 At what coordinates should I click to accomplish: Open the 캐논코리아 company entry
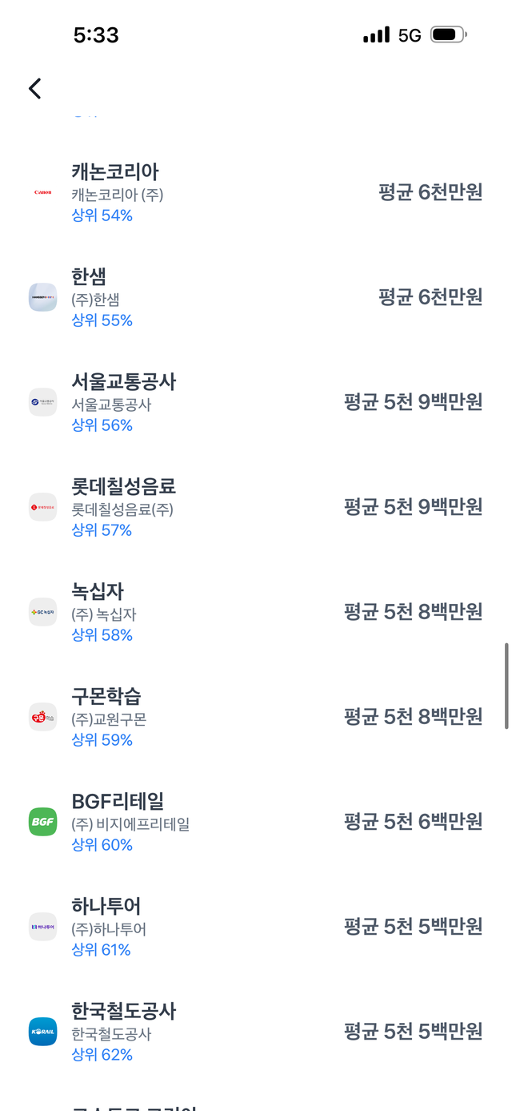tap(115, 171)
